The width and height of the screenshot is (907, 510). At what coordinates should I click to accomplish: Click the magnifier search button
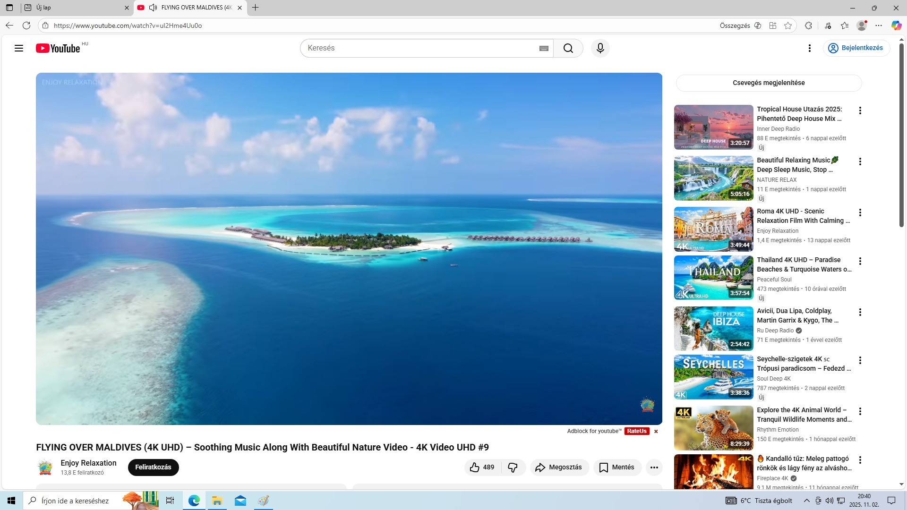568,48
